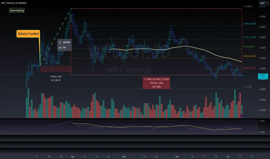The width and height of the screenshot is (270, 159).
Task: Click the 75.00 RSI axis label
Action: 262,121
